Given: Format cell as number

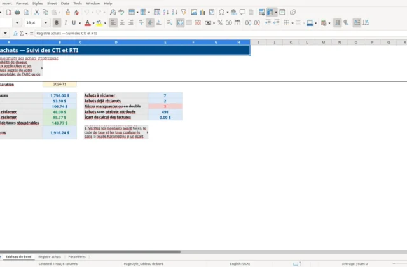Looking at the screenshot, I should pyautogui.click(x=229, y=23).
